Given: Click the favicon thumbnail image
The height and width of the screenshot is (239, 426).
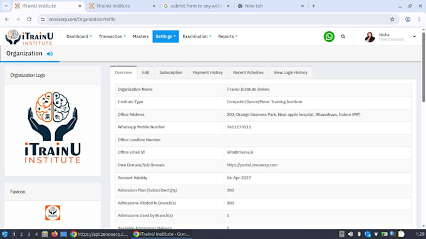Looking at the screenshot, I should [x=53, y=213].
